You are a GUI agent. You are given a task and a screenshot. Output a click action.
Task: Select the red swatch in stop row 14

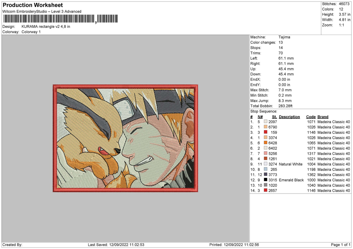click(x=266, y=191)
